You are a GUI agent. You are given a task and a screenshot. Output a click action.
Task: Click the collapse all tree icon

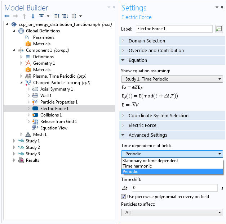[56, 16]
